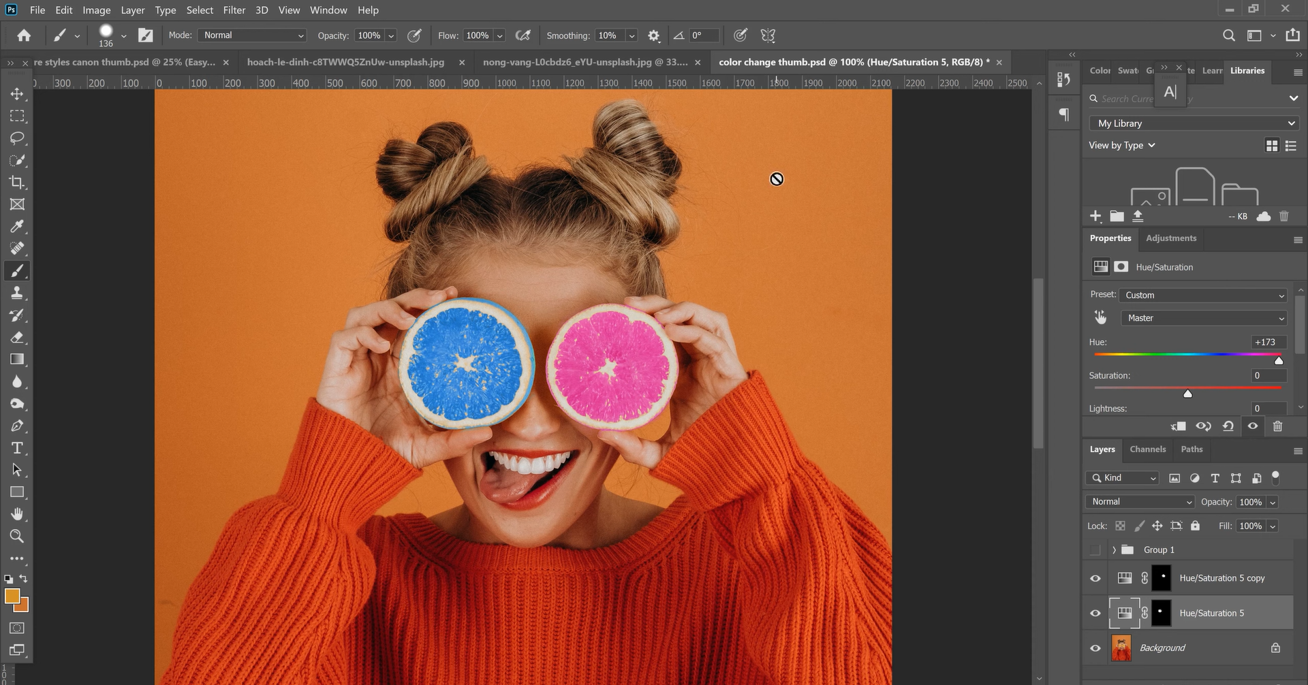
Task: Select the Move tool
Action: pos(17,94)
